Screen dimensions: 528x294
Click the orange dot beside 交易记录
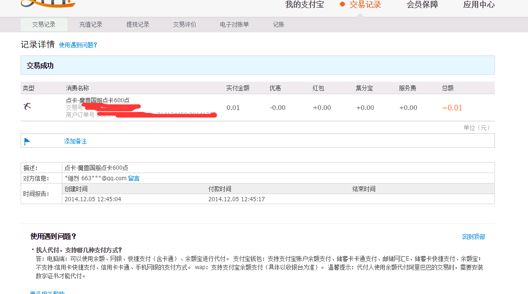(x=343, y=4)
